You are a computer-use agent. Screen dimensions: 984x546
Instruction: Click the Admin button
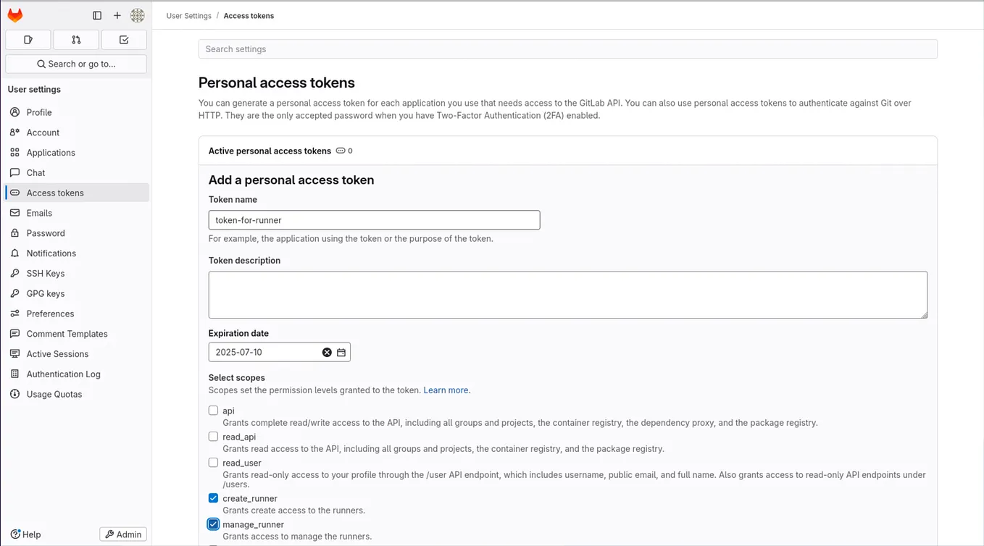(122, 534)
